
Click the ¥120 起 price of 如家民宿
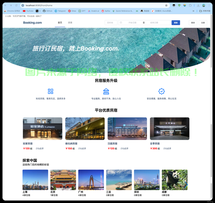tap(28, 149)
